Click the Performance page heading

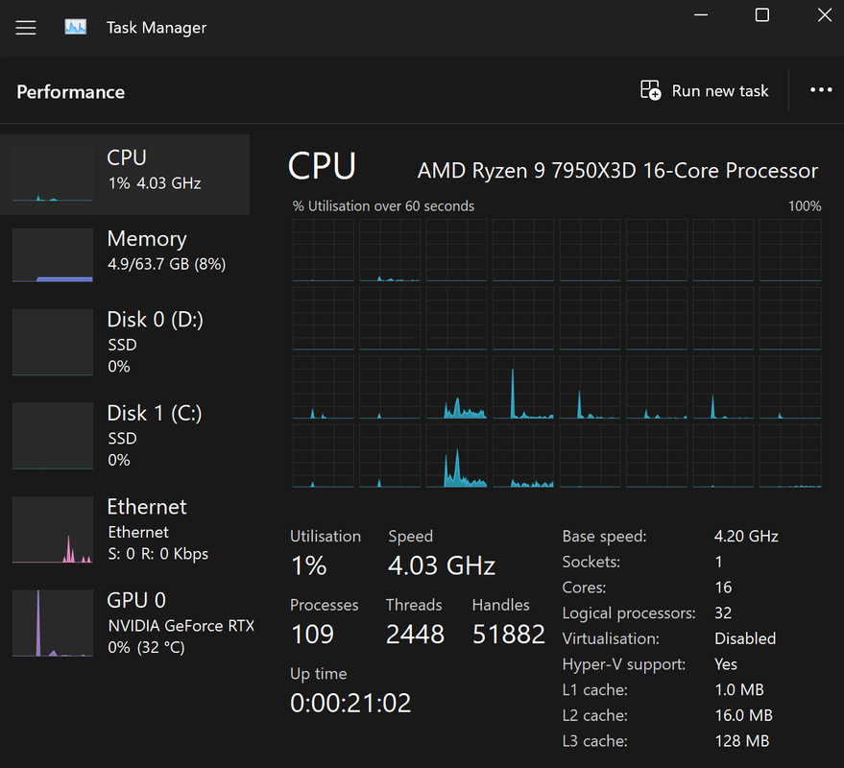point(70,92)
